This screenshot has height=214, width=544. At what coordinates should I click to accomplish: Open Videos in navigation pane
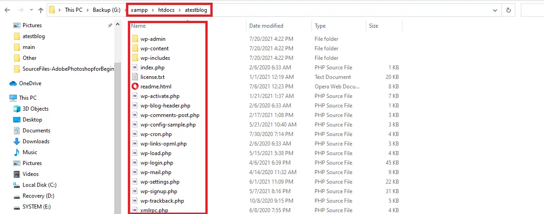point(31,174)
